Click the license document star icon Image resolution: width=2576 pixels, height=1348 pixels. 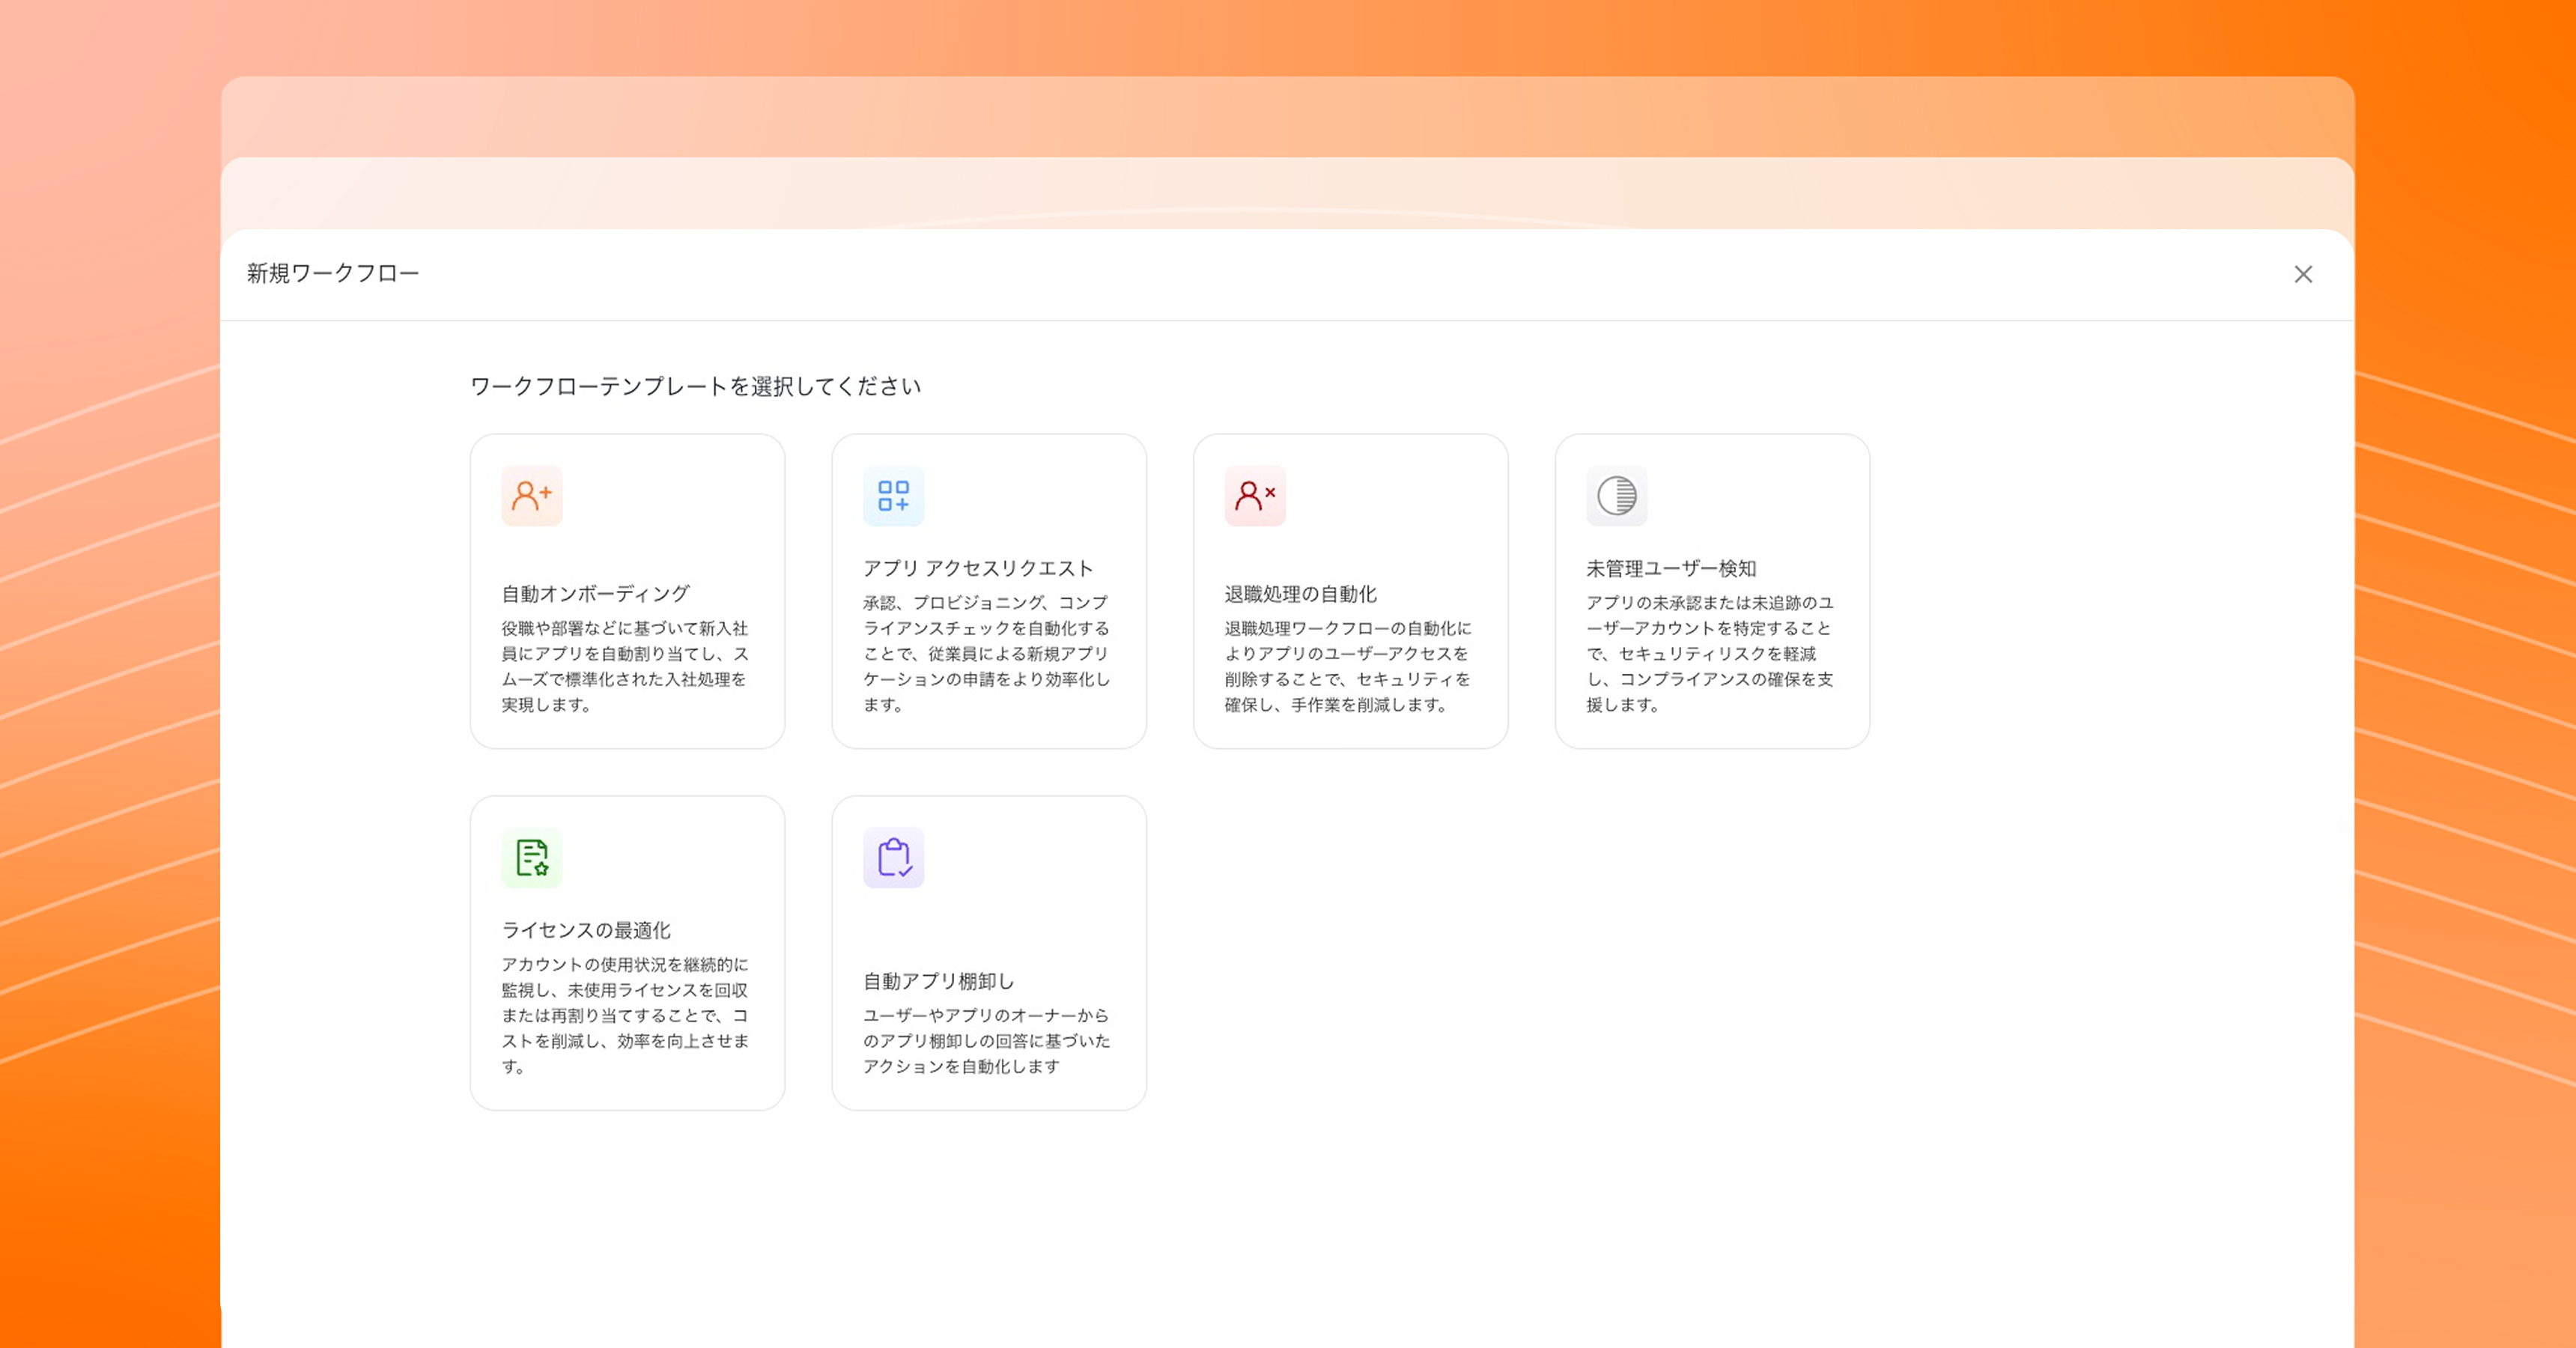(x=532, y=858)
